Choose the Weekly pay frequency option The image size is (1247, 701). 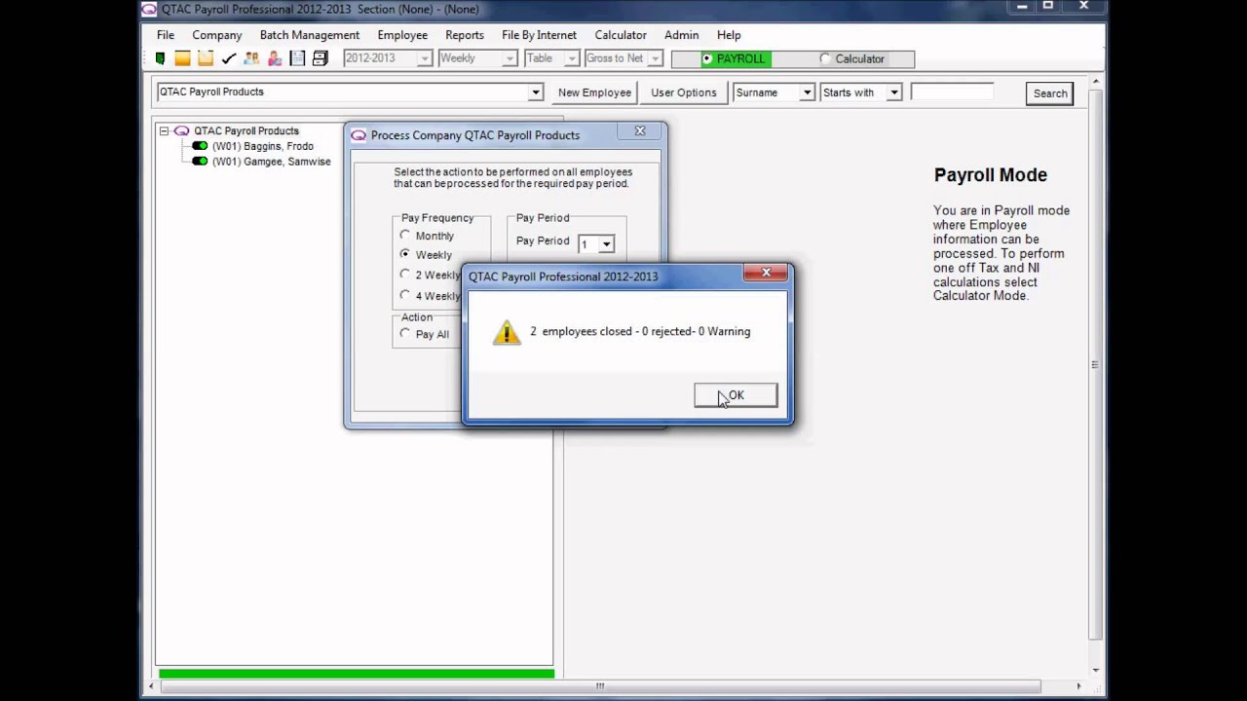(x=405, y=254)
